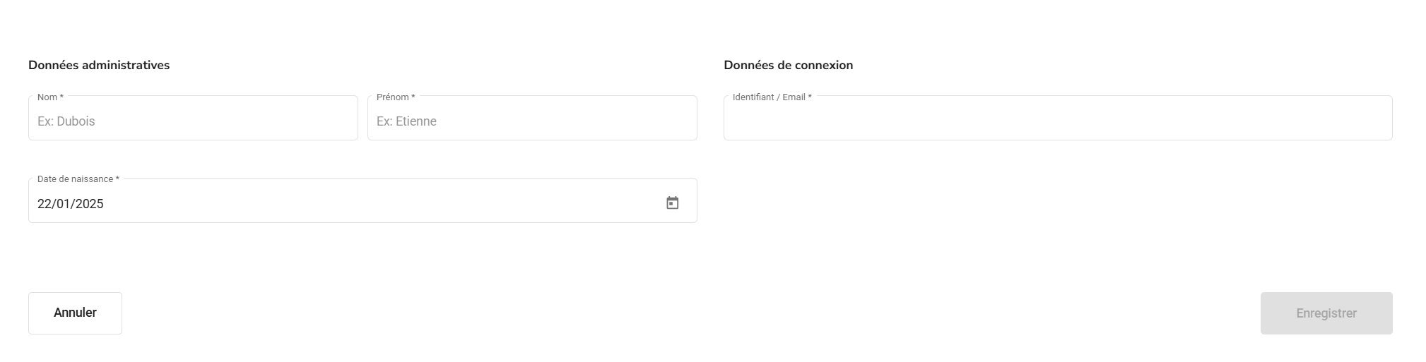Click the Date de naissance field
This screenshot has width=1426, height=362.
click(339, 203)
